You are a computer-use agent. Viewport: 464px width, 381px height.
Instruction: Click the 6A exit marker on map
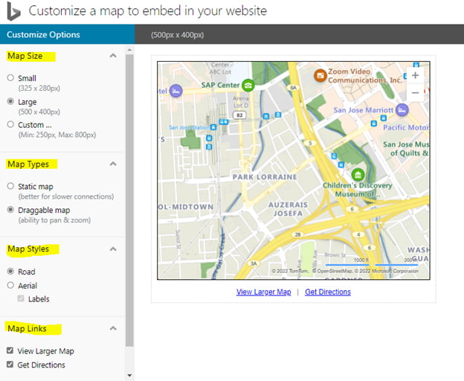tap(293, 88)
